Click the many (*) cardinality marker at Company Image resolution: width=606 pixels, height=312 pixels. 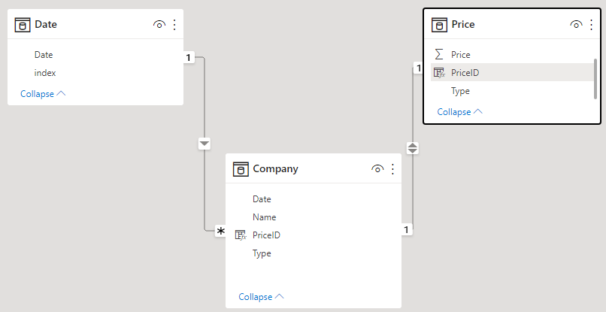point(220,232)
